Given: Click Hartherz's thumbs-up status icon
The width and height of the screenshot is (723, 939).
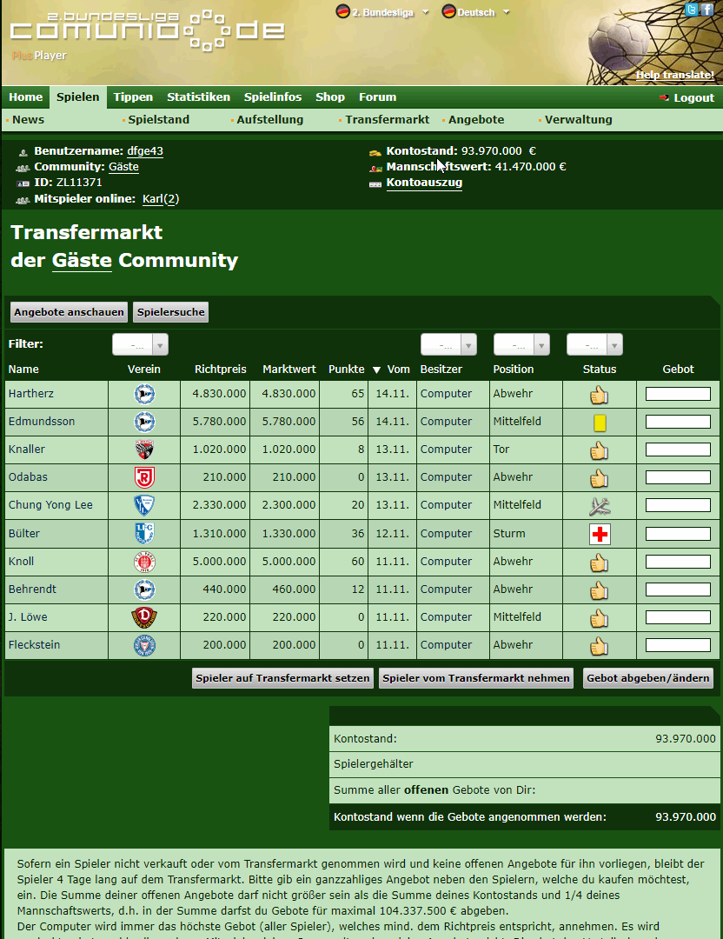Looking at the screenshot, I should point(599,395).
